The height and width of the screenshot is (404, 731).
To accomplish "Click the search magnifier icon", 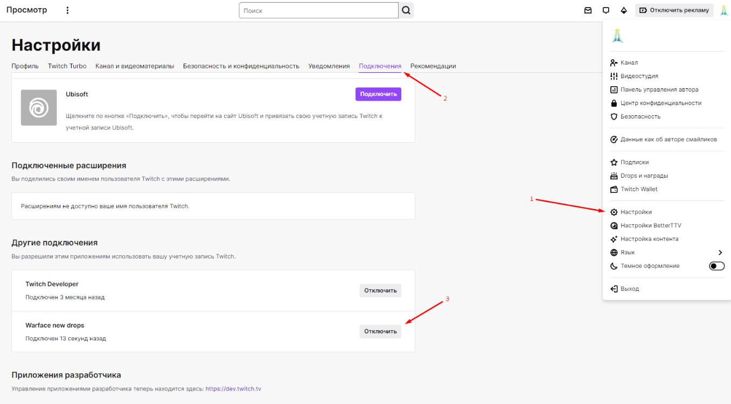I will pyautogui.click(x=406, y=10).
